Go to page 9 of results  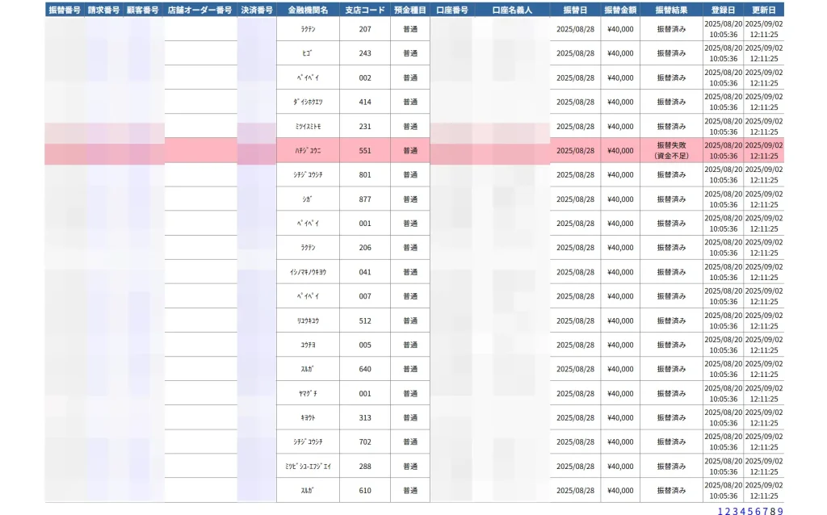780,509
